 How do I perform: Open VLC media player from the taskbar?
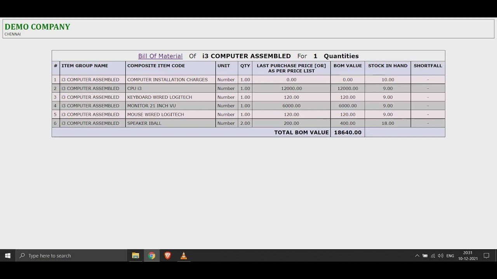coord(184,256)
